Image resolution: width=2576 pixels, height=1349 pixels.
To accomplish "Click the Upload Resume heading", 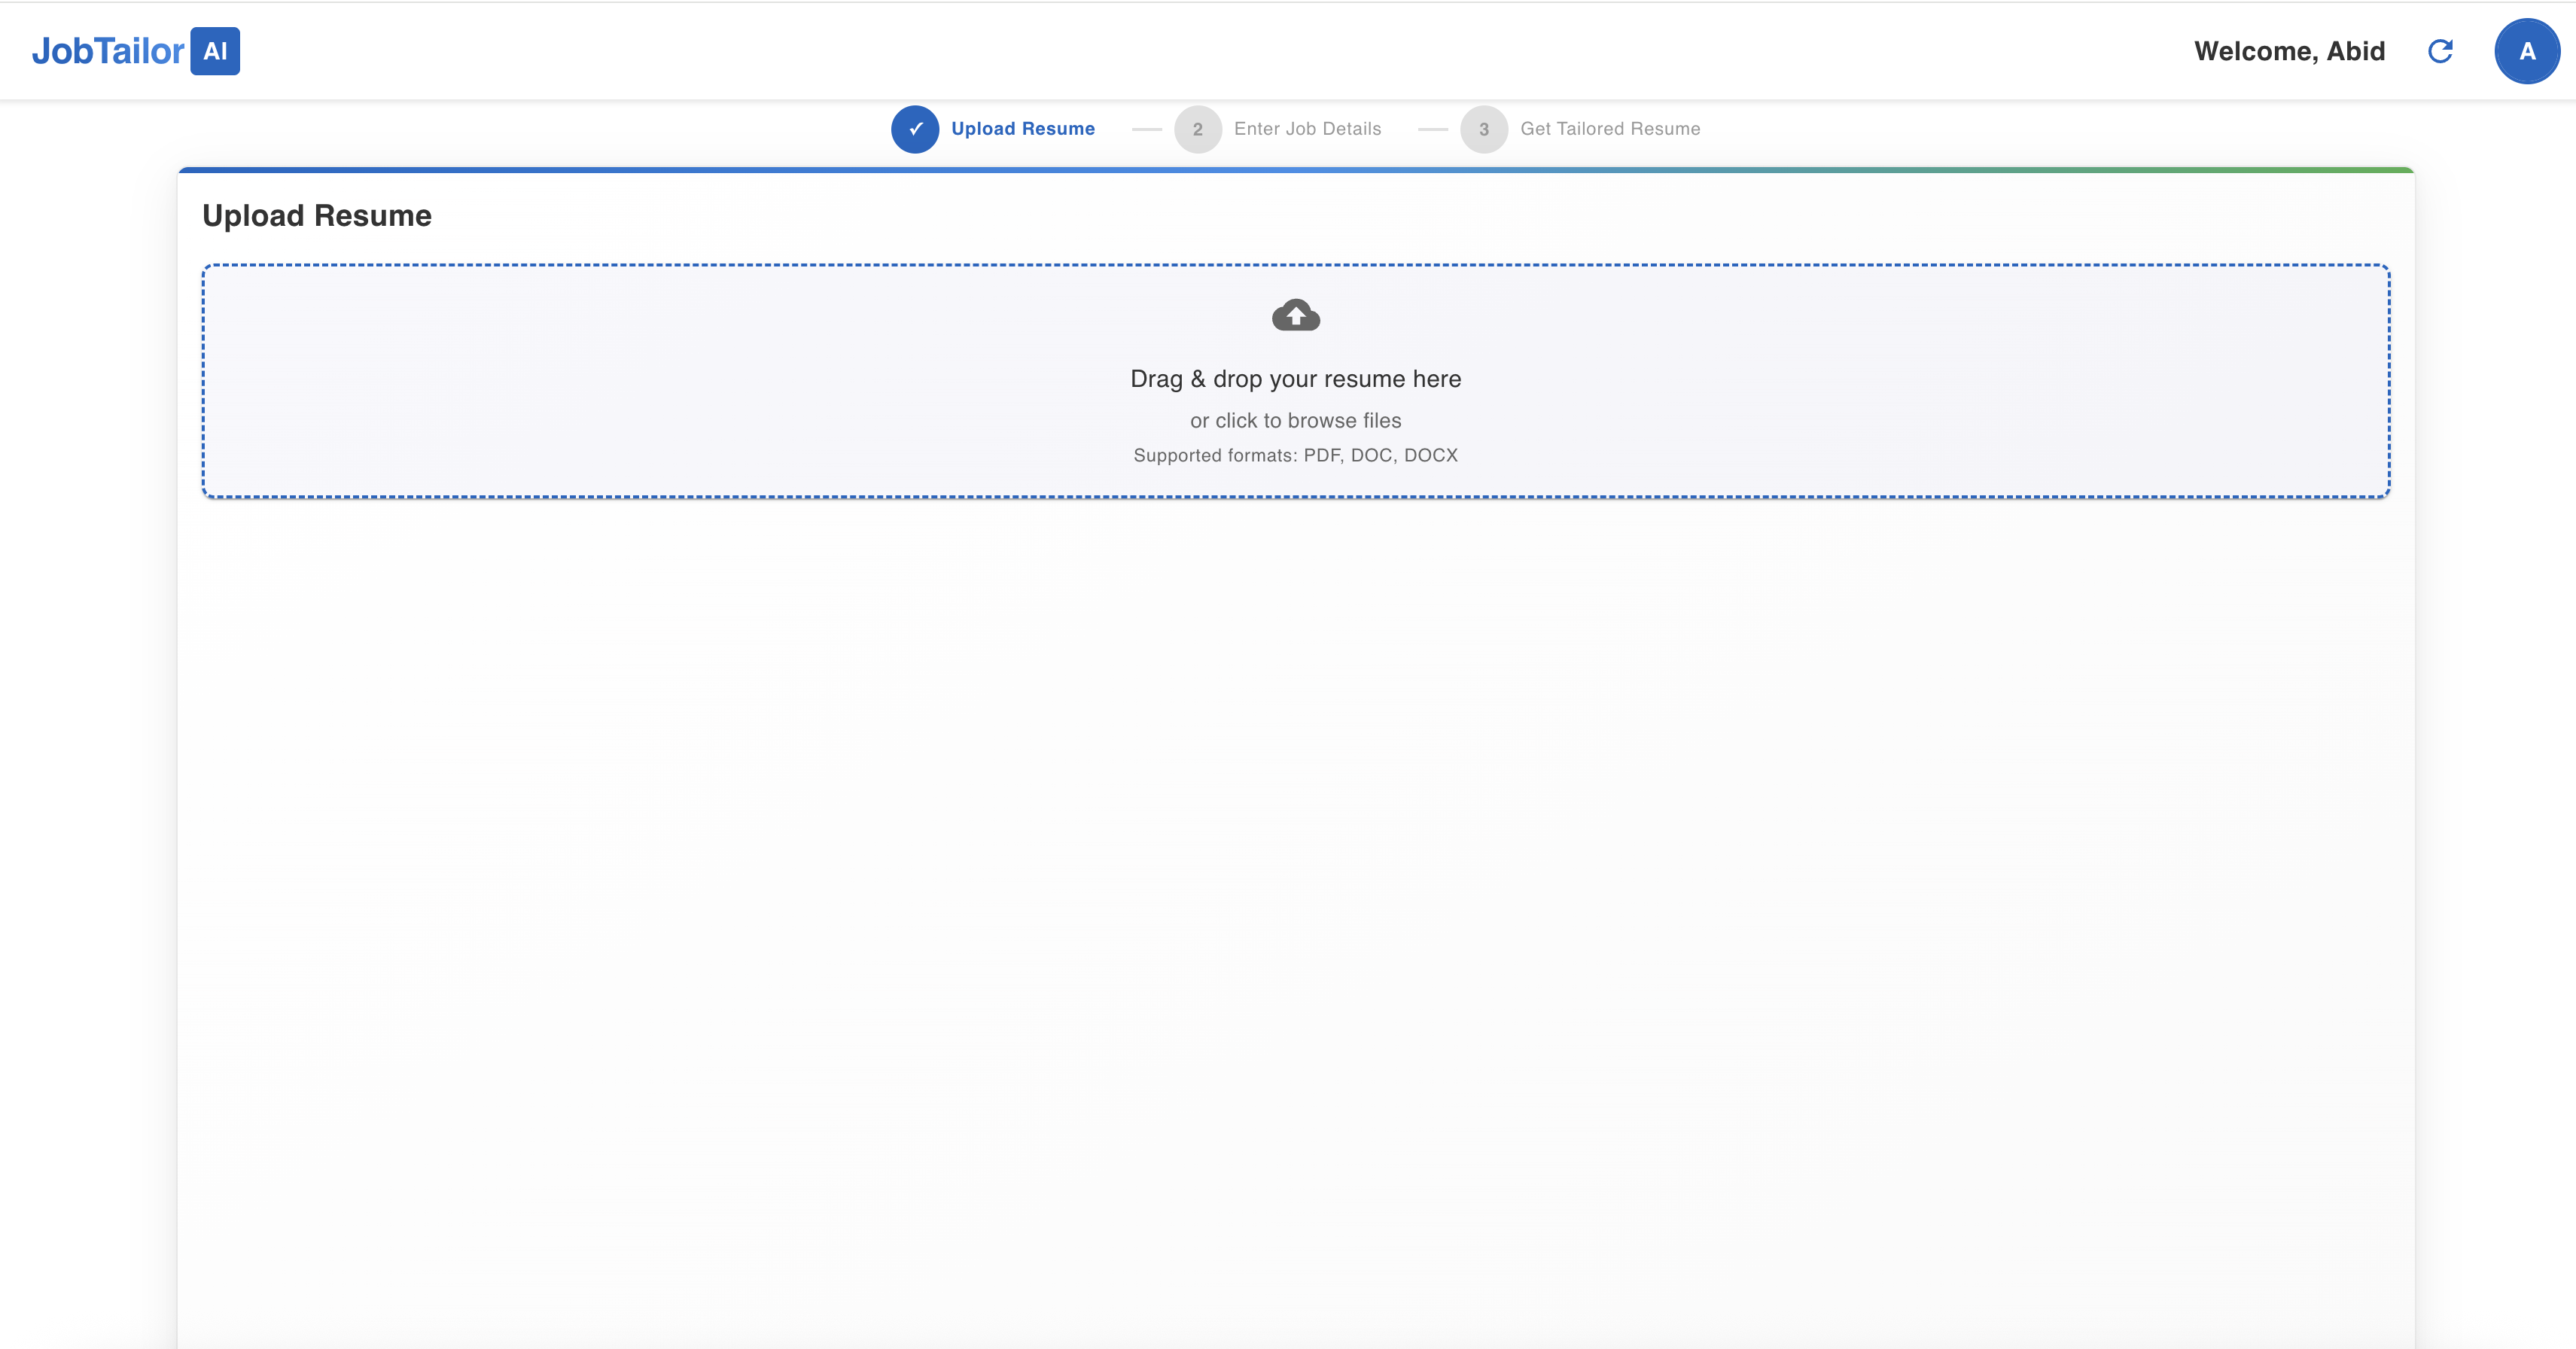I will [x=317, y=216].
